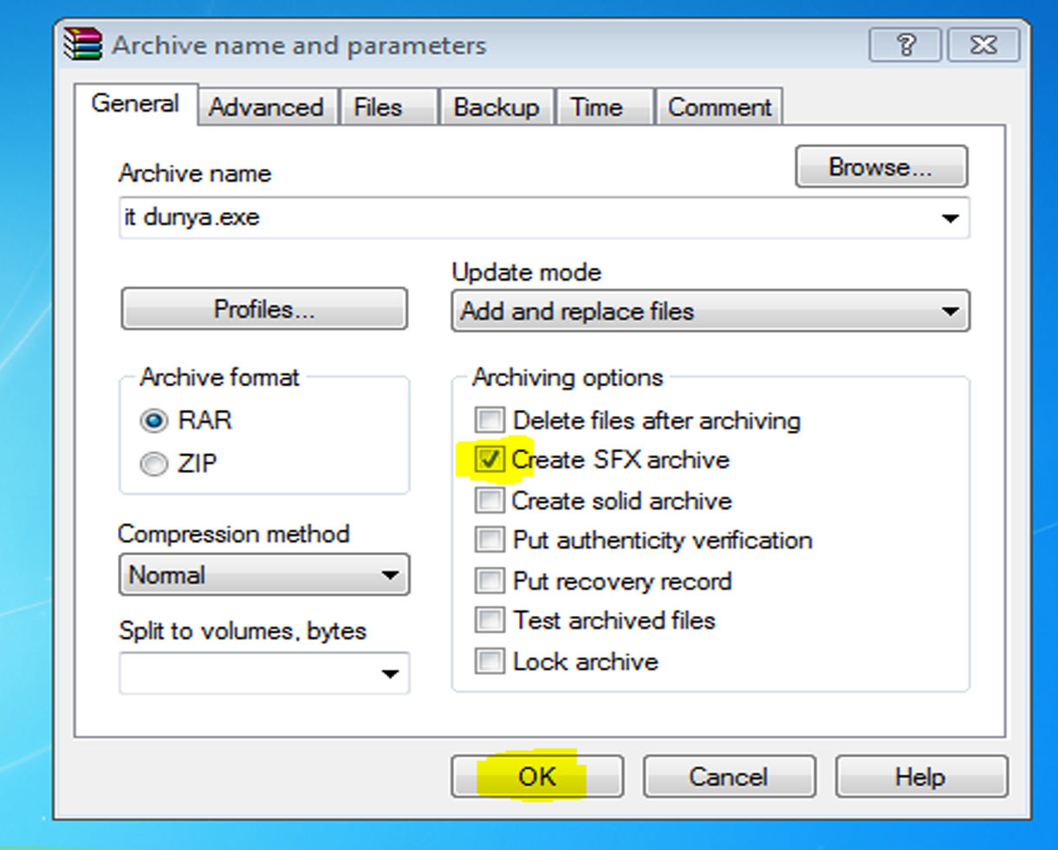Select the RAR archive format

pyautogui.click(x=153, y=420)
